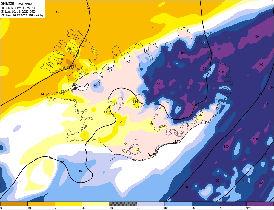Image resolution: width=274 pixels, height=210 pixels.
Task: Click the light blue 80–90 legend swatch
Action: (178, 204)
